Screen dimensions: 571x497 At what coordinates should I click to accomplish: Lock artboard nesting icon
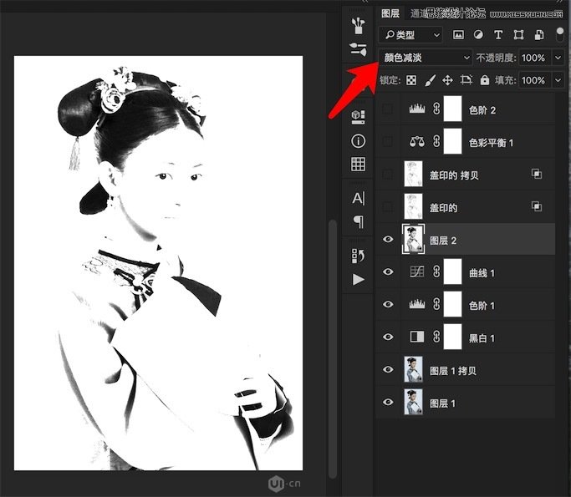click(x=466, y=80)
